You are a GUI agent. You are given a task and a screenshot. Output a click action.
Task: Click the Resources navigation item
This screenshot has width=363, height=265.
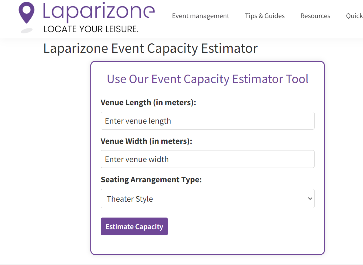click(x=315, y=16)
